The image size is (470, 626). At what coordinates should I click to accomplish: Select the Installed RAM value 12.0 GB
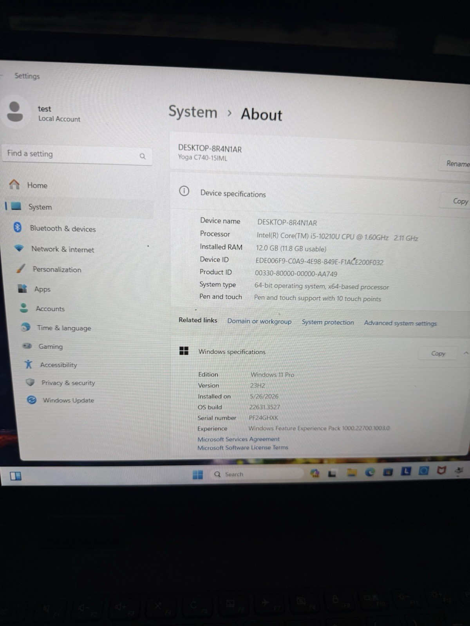(291, 248)
